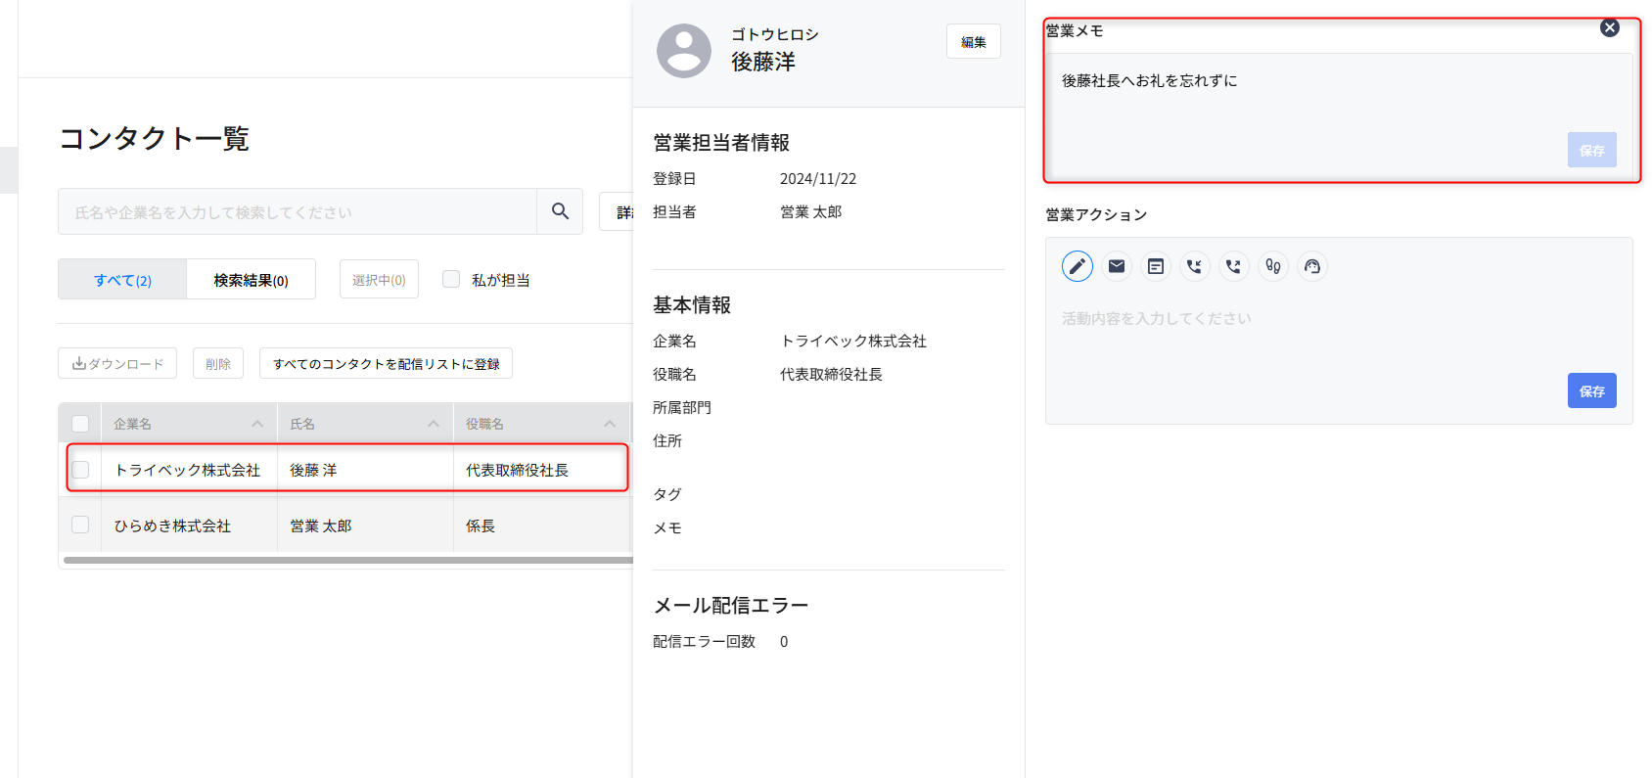The height and width of the screenshot is (778, 1652).
Task: Switch to the 検索結果(0) tab
Action: click(251, 280)
